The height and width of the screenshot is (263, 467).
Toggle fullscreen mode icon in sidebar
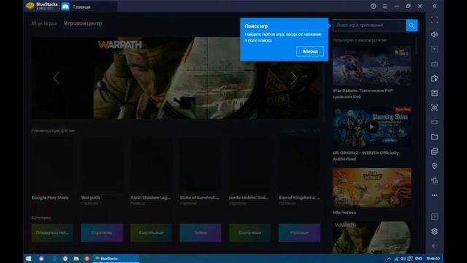pyautogui.click(x=435, y=20)
